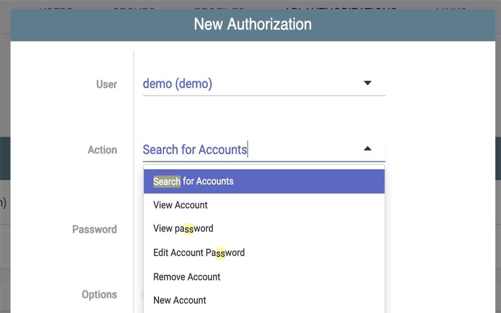Click the 'Password' field label
The image size is (501, 313).
click(94, 229)
